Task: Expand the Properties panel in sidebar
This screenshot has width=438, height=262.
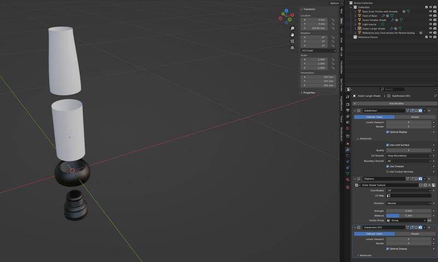Action: pyautogui.click(x=308, y=92)
